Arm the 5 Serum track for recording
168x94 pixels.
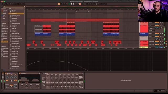[x=162, y=34]
